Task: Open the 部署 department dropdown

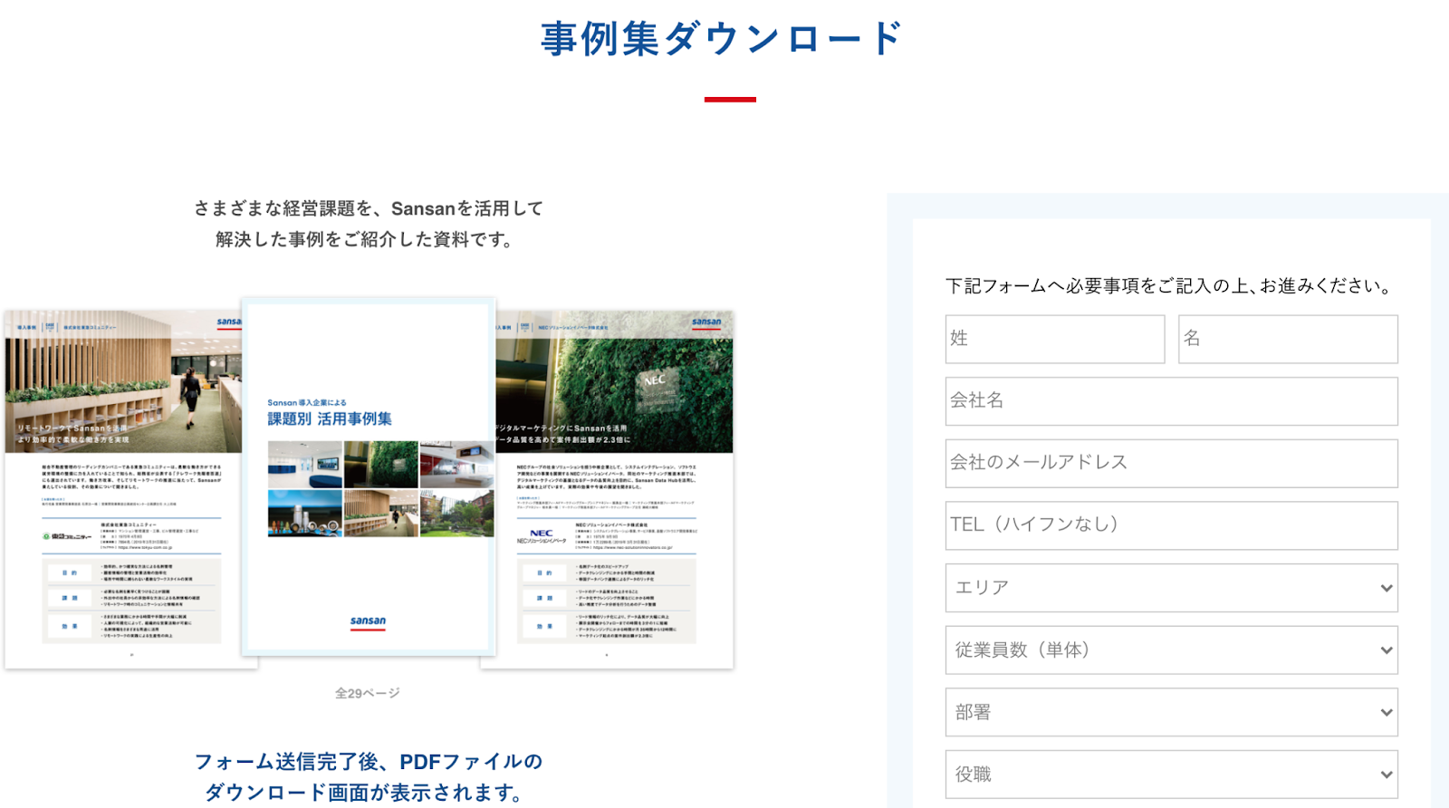Action: point(1172,712)
